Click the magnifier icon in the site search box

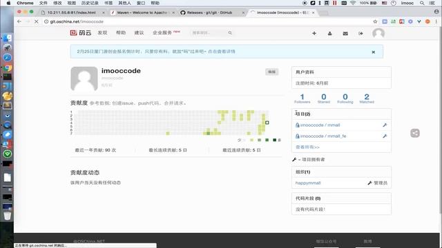coord(230,33)
